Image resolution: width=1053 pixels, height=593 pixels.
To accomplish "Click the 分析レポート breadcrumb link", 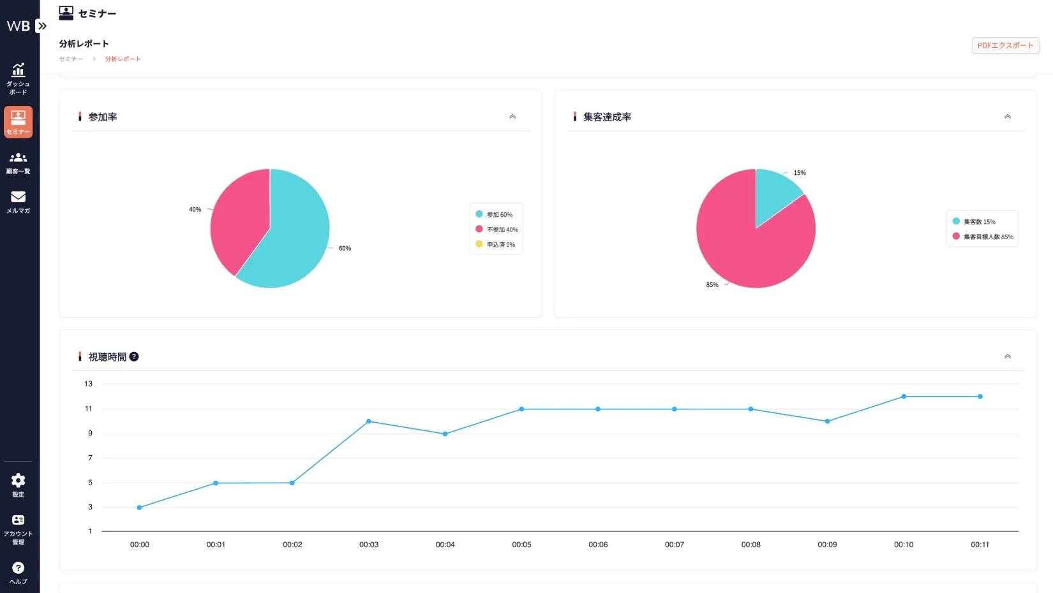I will pyautogui.click(x=123, y=59).
